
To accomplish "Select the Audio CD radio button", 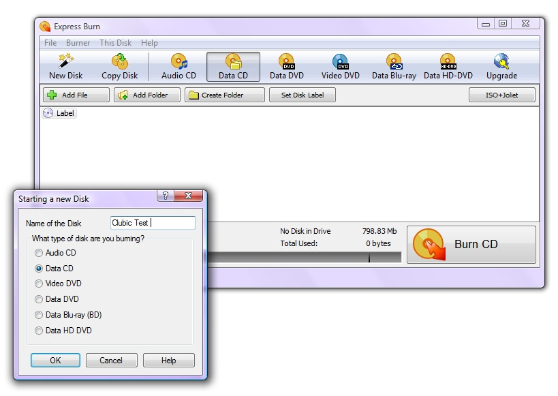I will [x=39, y=253].
